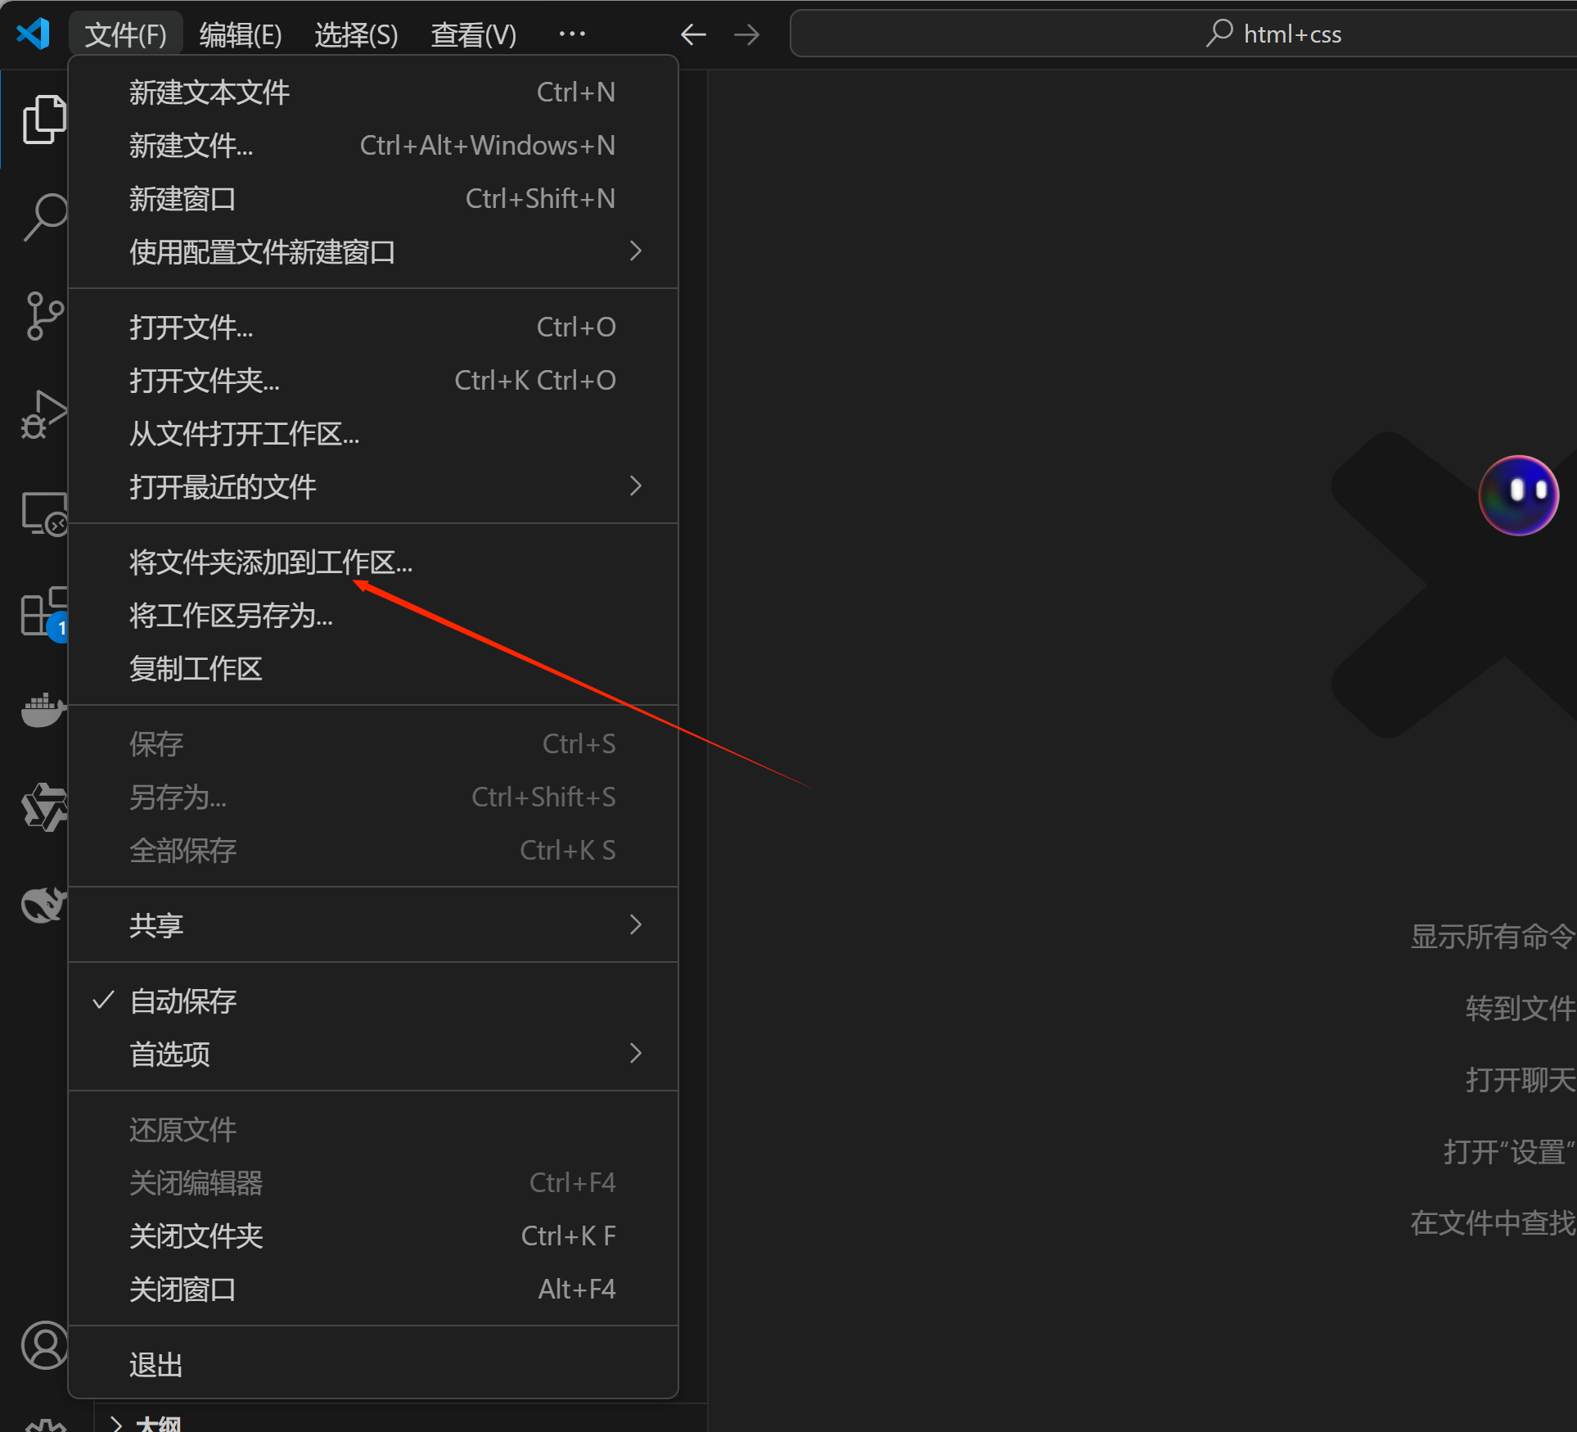This screenshot has height=1432, width=1577.
Task: Open the 编辑(E) menu
Action: pyautogui.click(x=241, y=34)
